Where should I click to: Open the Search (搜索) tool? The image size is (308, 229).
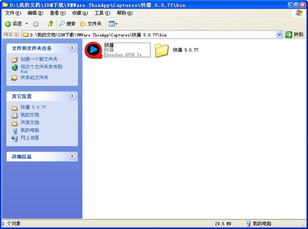click(x=67, y=24)
